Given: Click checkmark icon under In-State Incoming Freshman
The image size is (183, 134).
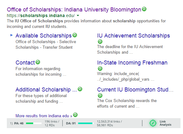Looking at the screenshot, I should (x=100, y=69).
